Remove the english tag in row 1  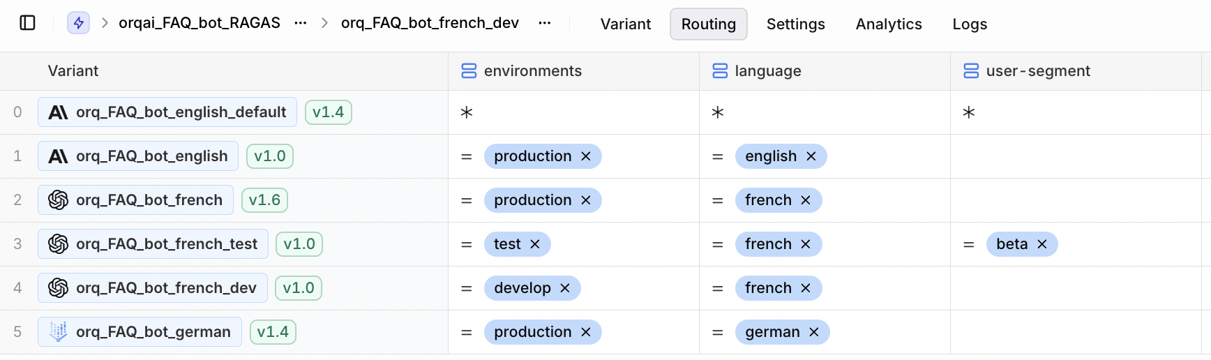(811, 156)
